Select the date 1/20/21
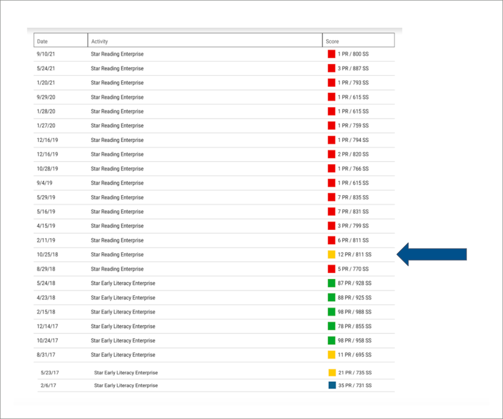Image resolution: width=503 pixels, height=419 pixels. 46,83
